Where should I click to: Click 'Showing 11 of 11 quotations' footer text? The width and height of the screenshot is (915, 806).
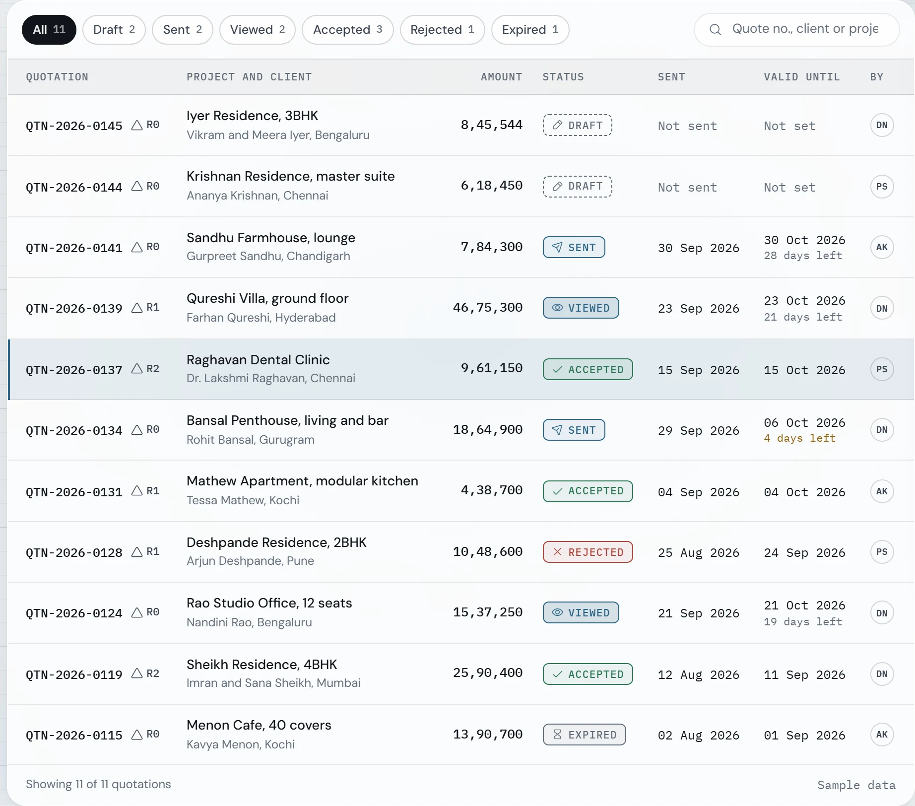(x=98, y=784)
